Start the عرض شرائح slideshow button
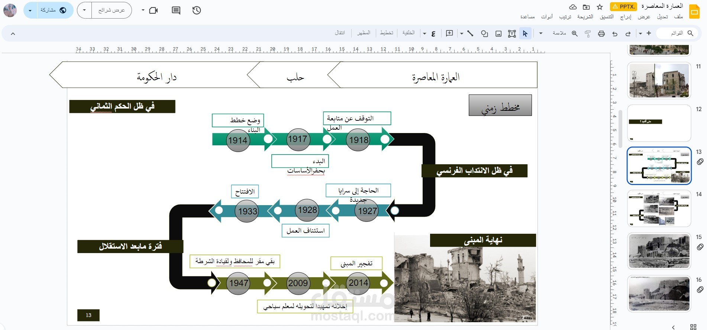 112,10
